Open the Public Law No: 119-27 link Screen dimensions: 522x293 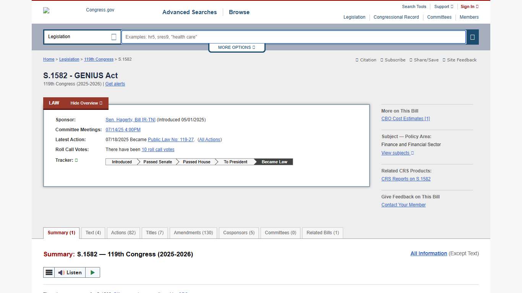[170, 139]
